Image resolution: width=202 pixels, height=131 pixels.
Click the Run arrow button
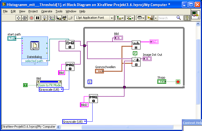18,18
